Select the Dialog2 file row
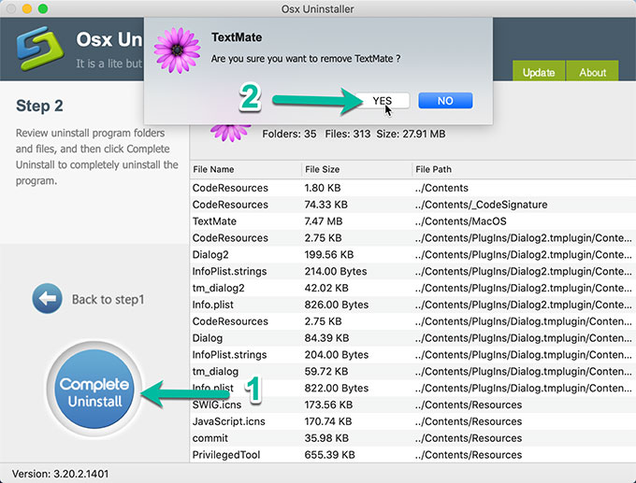 [412, 254]
